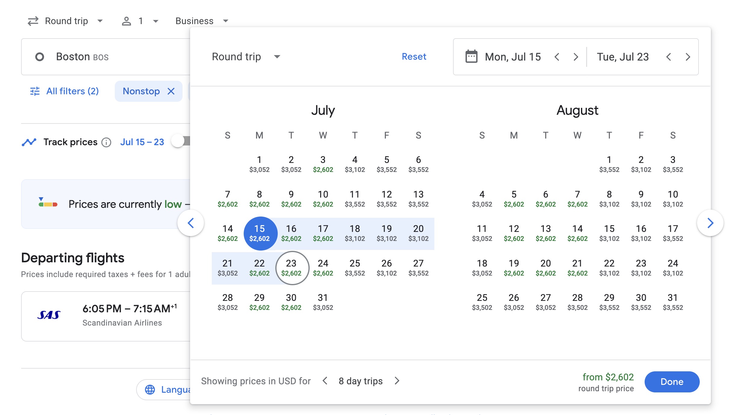Advance the departure date with the forward chevron

pos(576,57)
